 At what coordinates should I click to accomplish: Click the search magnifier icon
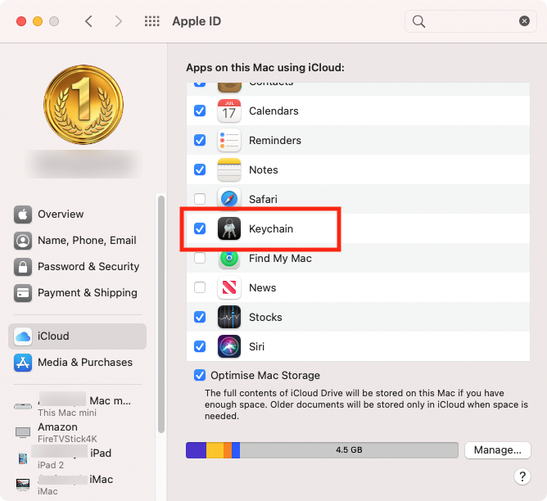click(418, 21)
